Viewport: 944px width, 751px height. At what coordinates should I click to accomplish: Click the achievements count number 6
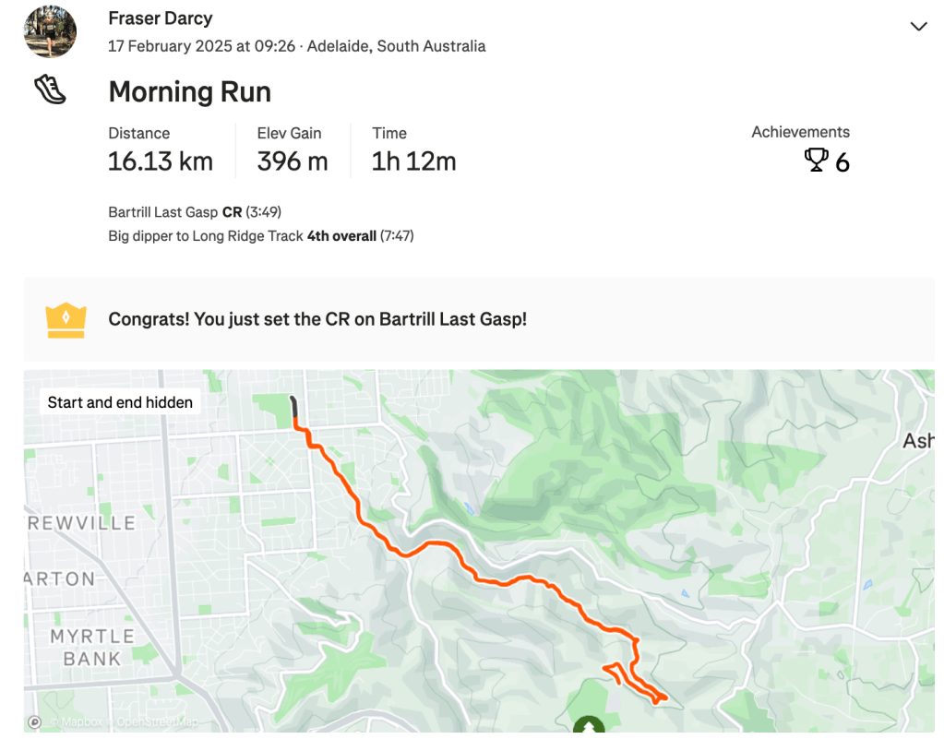coord(842,163)
